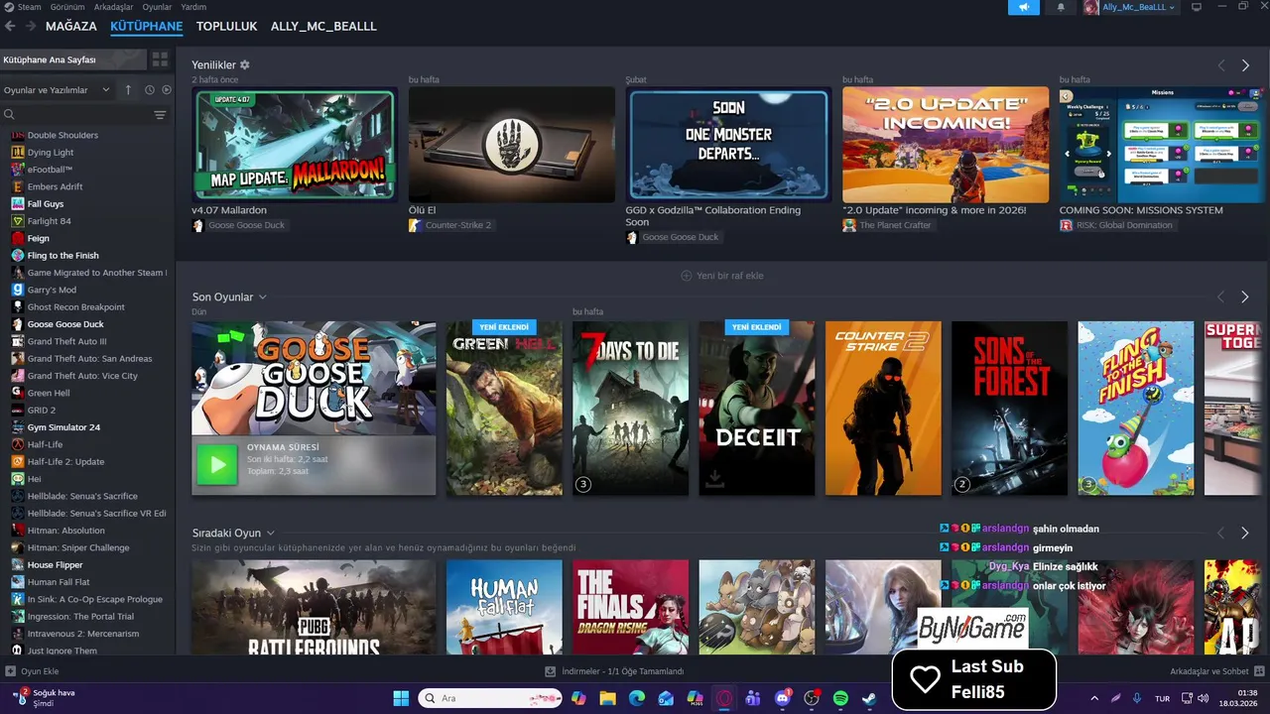Click the download icon on Deceit cover
The image size is (1270, 714).
pos(714,479)
